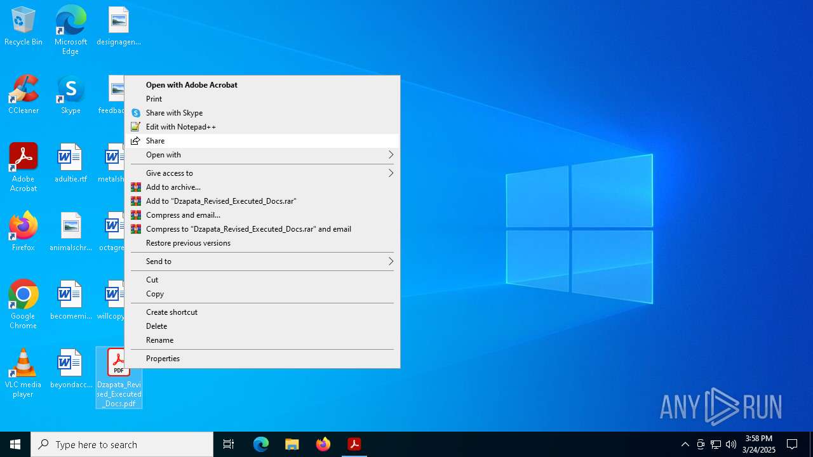Click the meet now tray icon

[701, 444]
